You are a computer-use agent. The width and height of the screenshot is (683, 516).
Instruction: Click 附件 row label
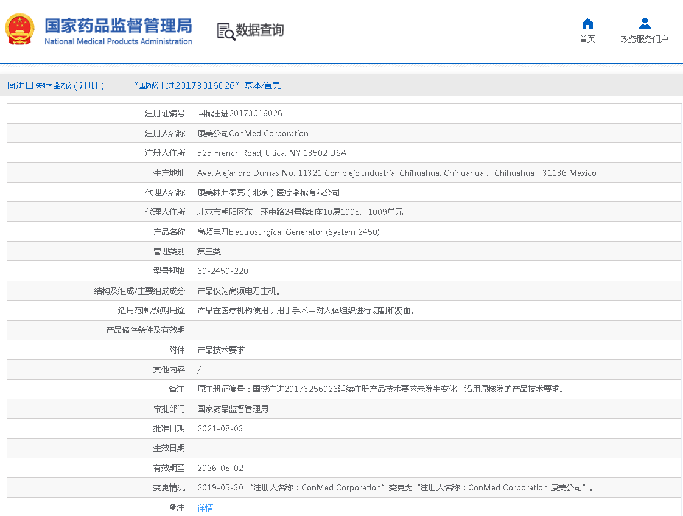point(177,350)
